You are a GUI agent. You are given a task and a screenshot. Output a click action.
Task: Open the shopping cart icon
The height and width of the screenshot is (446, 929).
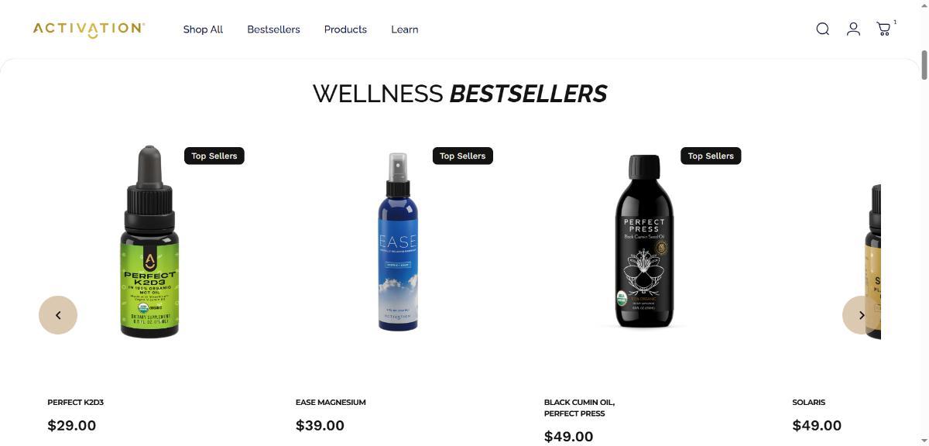coord(883,29)
